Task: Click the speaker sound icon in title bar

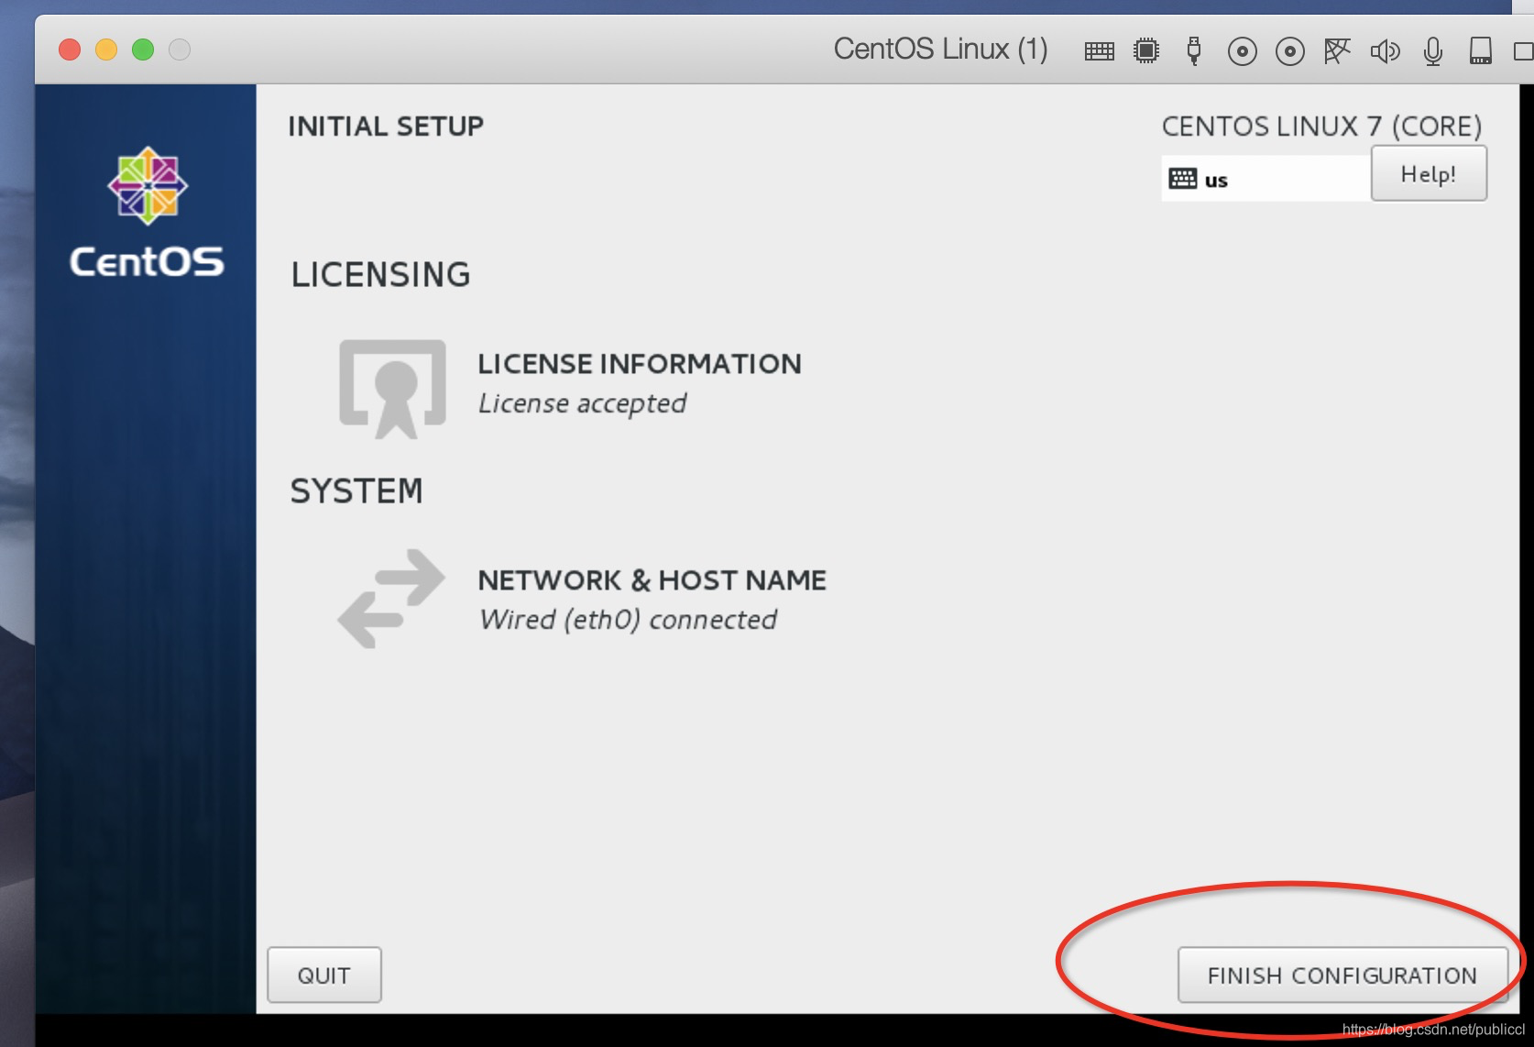Action: point(1385,51)
